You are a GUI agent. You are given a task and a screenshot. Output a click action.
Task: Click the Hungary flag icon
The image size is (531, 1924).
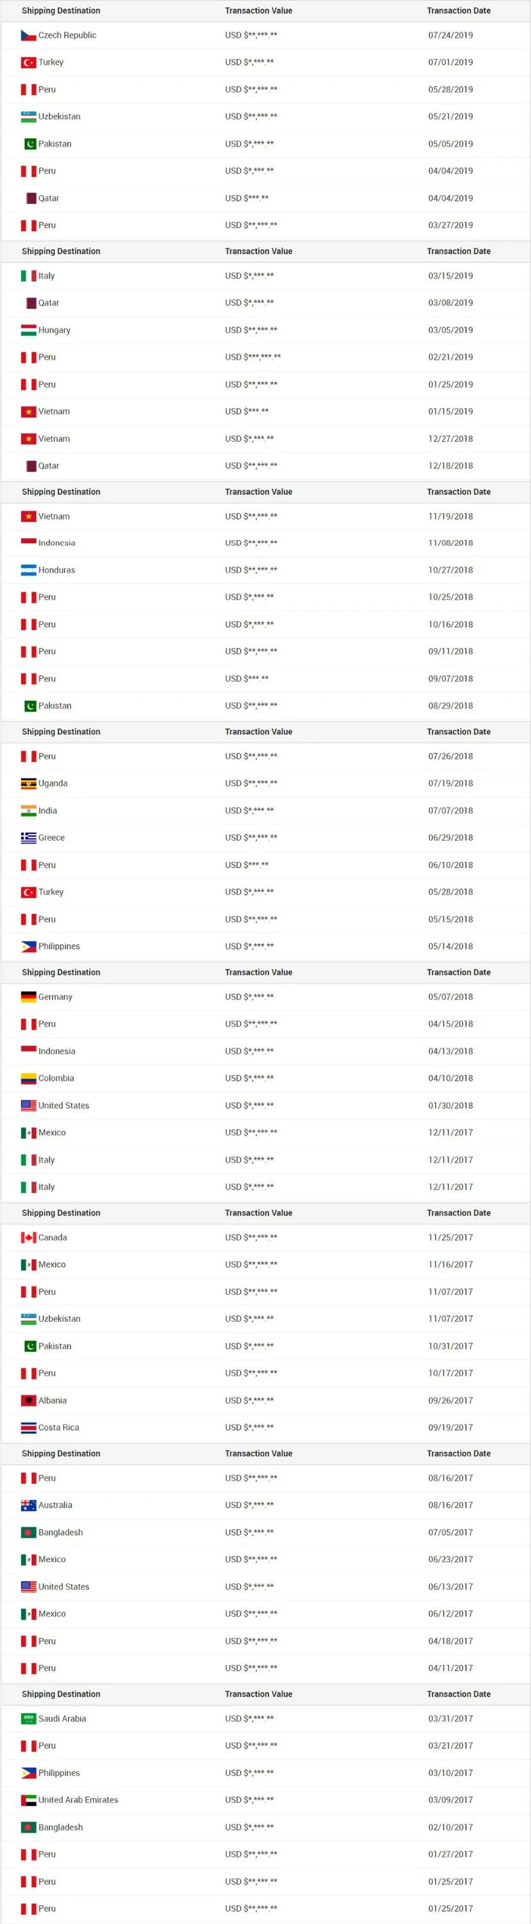pyautogui.click(x=28, y=330)
